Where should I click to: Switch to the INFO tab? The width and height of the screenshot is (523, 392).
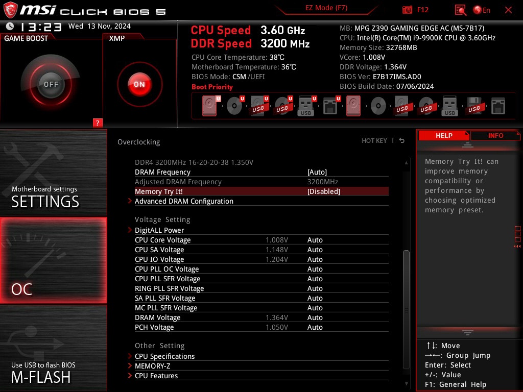(495, 135)
